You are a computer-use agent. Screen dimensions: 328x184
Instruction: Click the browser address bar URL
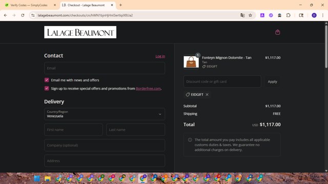(85, 15)
